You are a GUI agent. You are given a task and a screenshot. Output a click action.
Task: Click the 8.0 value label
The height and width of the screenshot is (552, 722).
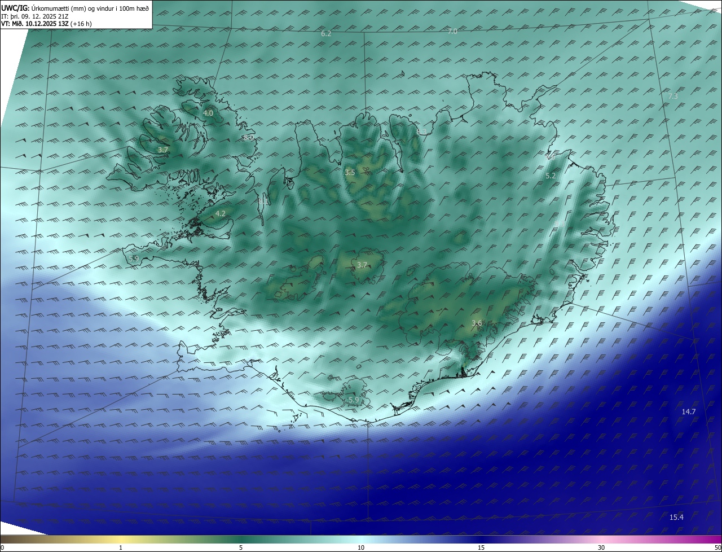point(249,137)
